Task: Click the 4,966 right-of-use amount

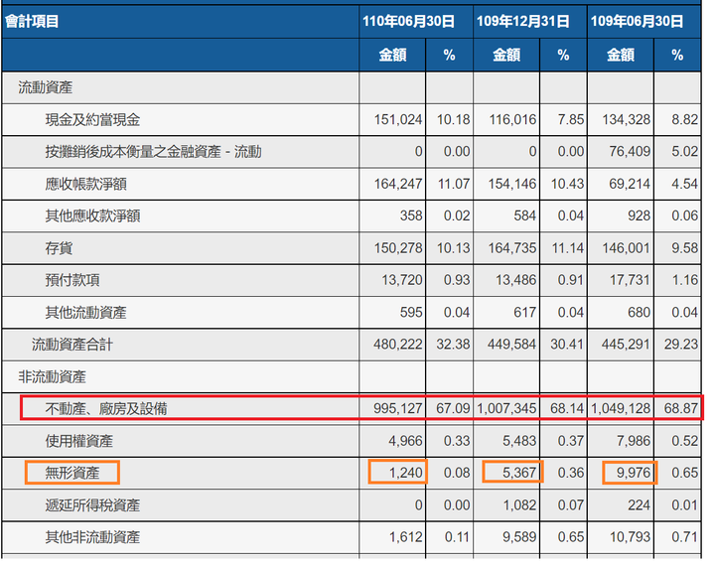Action: 406,441
